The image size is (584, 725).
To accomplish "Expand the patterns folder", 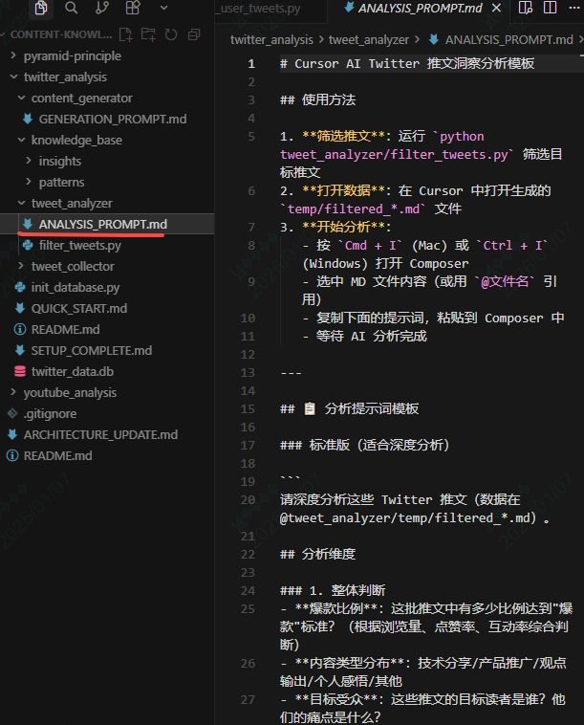I will [x=61, y=182].
